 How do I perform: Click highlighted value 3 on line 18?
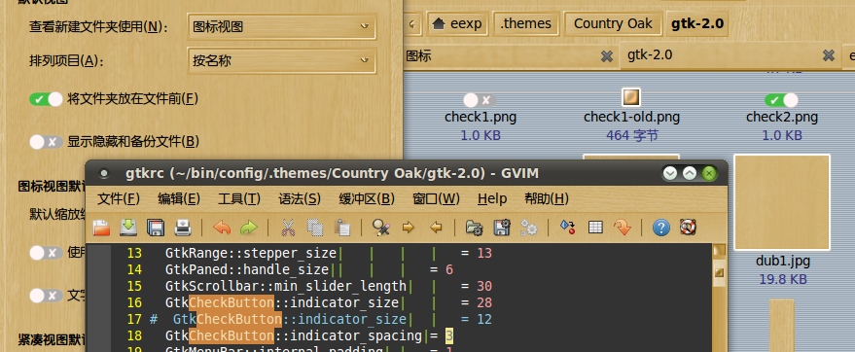click(x=448, y=335)
